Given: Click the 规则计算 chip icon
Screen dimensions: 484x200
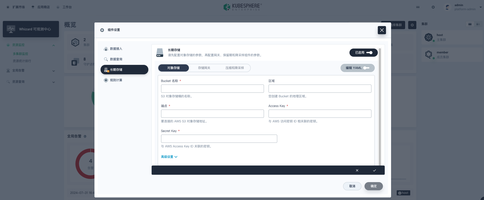Looking at the screenshot, I should (x=106, y=80).
